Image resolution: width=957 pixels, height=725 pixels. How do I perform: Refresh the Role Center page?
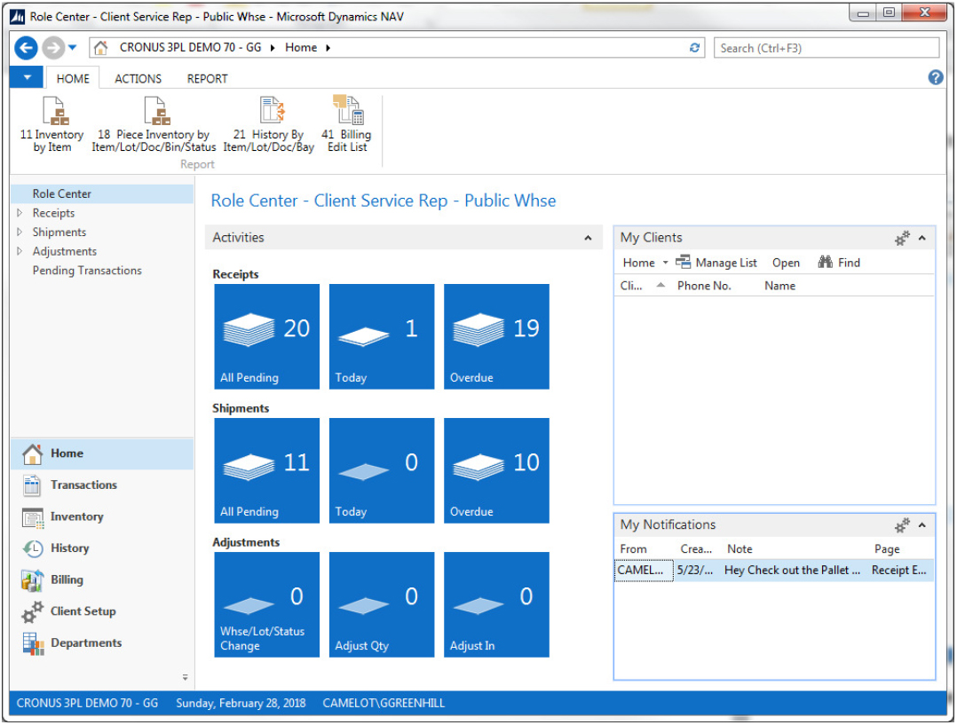tap(695, 47)
